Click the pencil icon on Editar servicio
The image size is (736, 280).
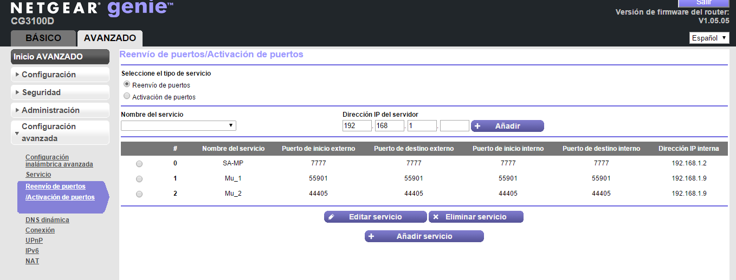331,217
